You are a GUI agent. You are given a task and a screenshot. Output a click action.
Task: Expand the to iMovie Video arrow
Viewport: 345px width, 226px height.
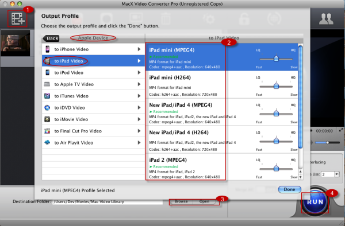coord(139,119)
